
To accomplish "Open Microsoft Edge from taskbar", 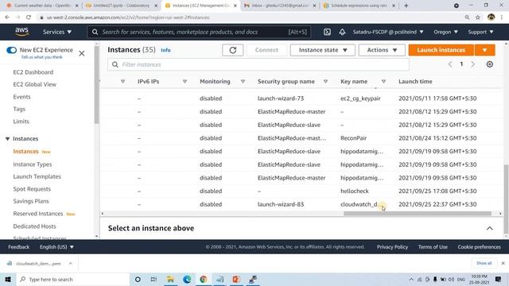I will click(x=187, y=279).
